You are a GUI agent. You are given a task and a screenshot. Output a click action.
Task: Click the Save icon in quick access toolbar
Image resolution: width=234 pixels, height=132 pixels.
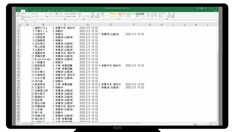click(x=18, y=8)
